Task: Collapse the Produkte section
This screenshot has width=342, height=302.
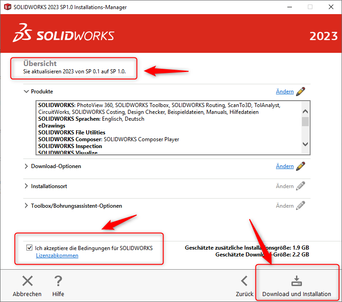Action: 26,92
